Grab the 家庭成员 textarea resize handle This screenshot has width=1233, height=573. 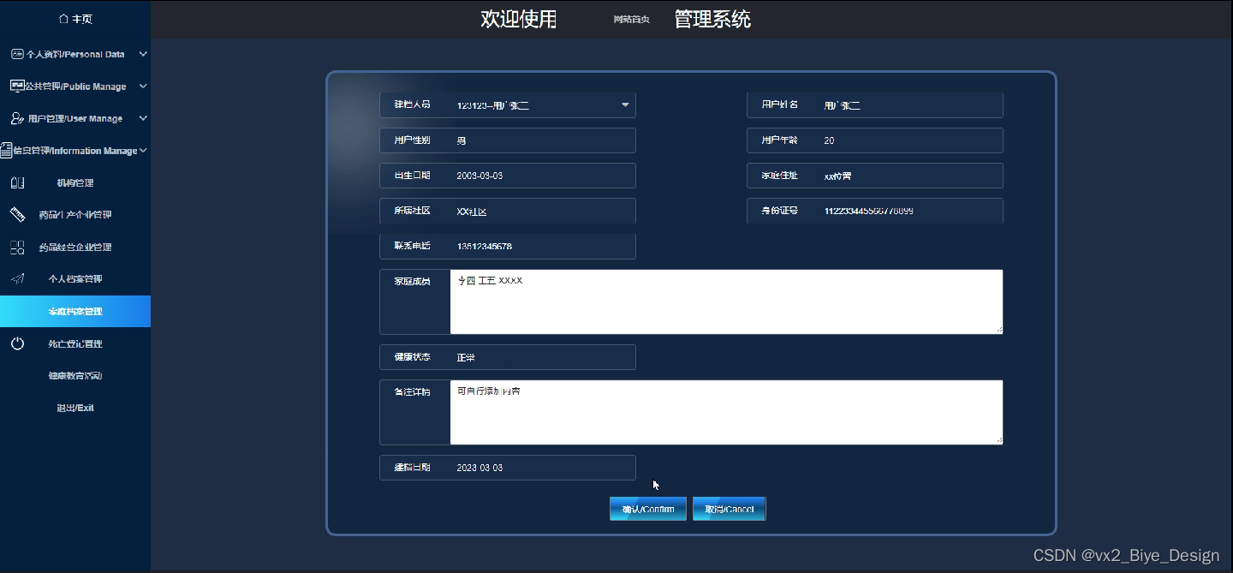[x=998, y=329]
